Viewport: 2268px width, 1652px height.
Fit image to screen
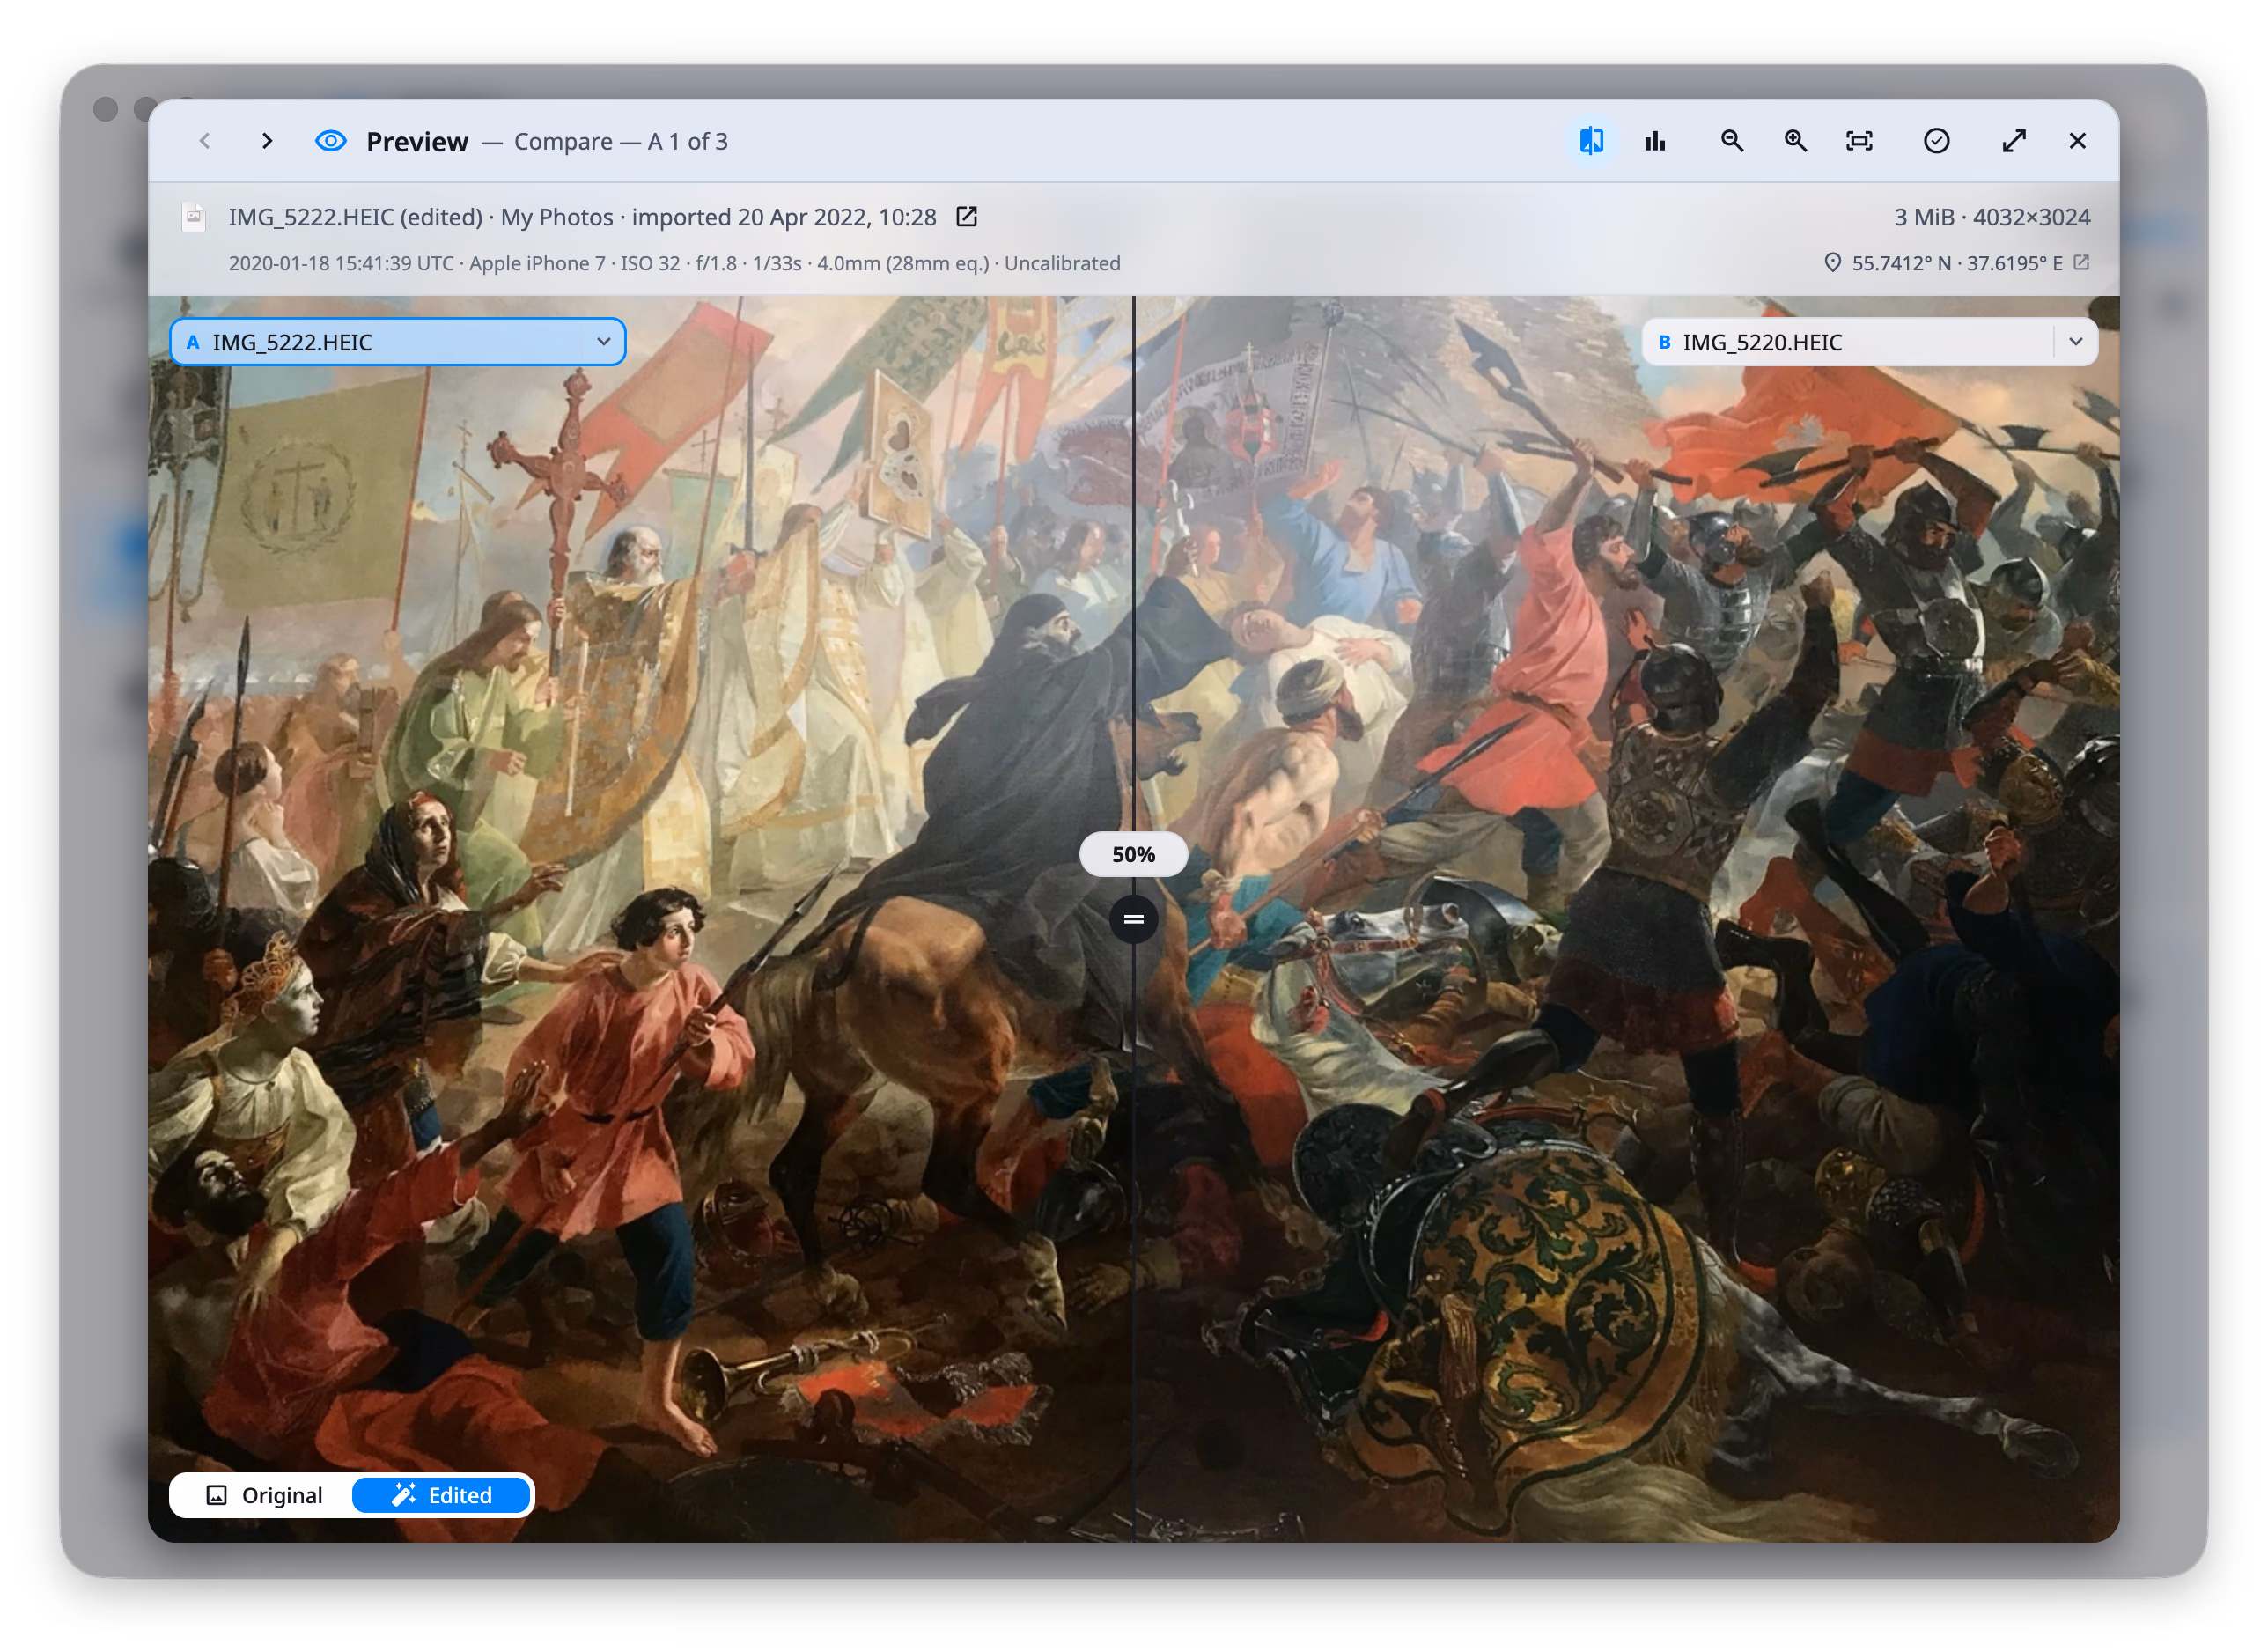(x=1859, y=141)
